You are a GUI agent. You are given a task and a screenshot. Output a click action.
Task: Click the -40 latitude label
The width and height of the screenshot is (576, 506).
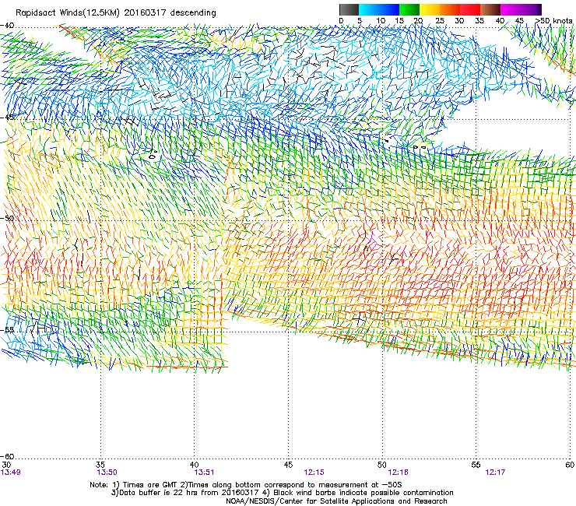[7, 26]
